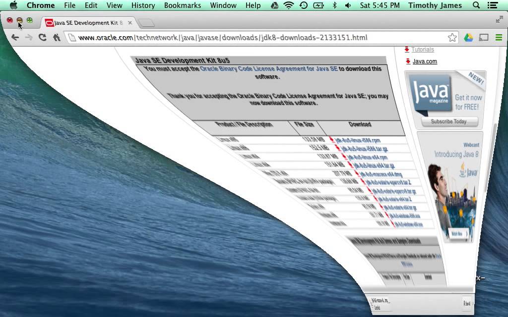Download jdk-8u5-solaris-x64.tar.Z
Viewport: 508px width, 317px height.
(395, 199)
